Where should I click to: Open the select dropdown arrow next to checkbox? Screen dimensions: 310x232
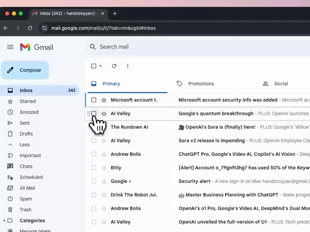100,66
